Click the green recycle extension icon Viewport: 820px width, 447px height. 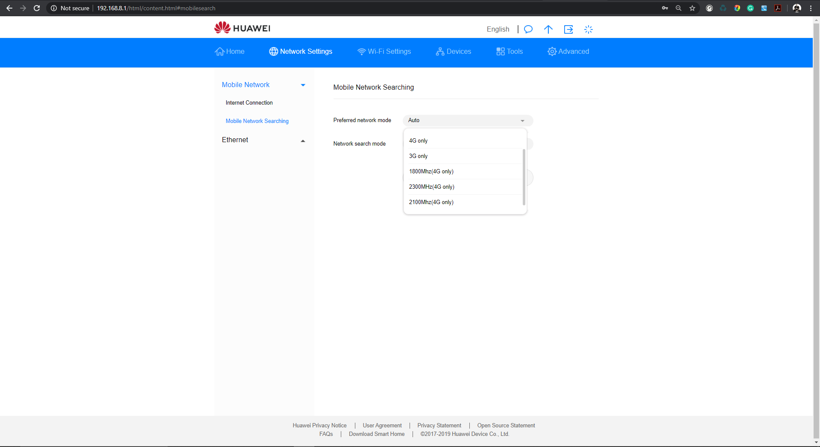723,8
